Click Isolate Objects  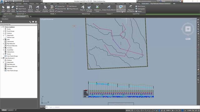[21, 11]
